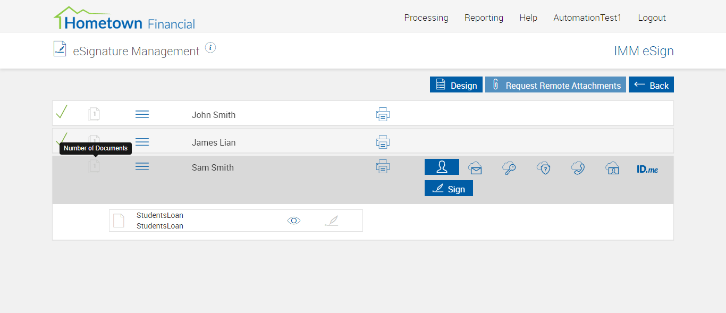Choose ID.me verification
The image size is (726, 313).
click(x=647, y=169)
